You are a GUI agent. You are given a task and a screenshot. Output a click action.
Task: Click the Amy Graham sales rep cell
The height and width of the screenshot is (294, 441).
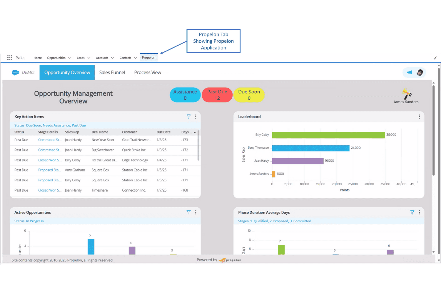coord(75,170)
